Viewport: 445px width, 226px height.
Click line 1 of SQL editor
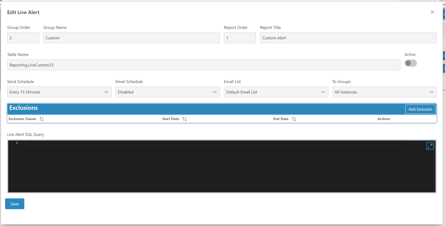click(214, 143)
